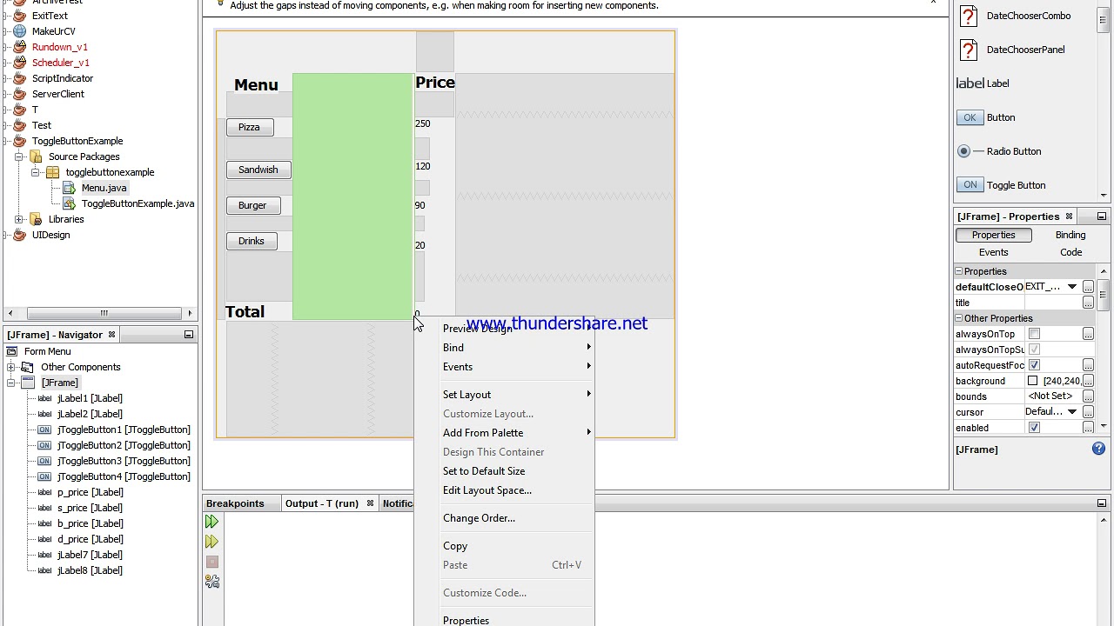Image resolution: width=1114 pixels, height=626 pixels.
Task: Open the ellipsis editor for alwaysOnTop property
Action: coord(1088,334)
